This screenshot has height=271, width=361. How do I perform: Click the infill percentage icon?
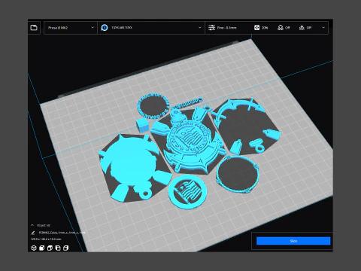pyautogui.click(x=256, y=28)
